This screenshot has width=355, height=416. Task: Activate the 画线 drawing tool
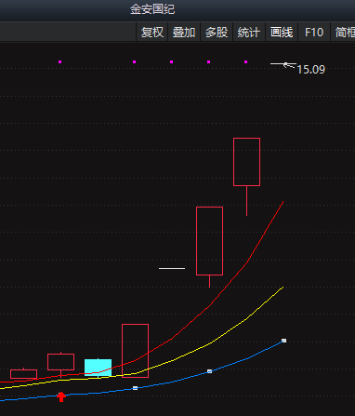(282, 32)
